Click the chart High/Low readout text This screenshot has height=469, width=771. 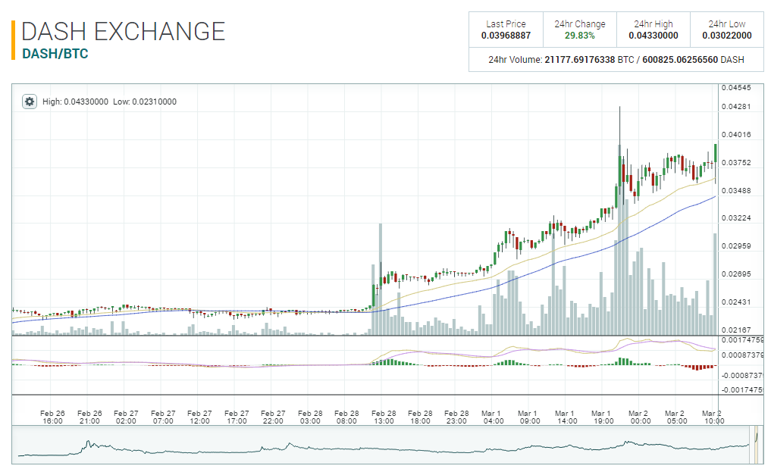(x=109, y=102)
